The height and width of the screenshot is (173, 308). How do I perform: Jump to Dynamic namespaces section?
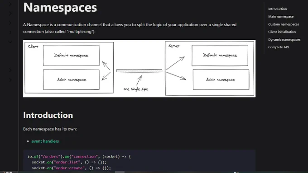tap(284, 40)
